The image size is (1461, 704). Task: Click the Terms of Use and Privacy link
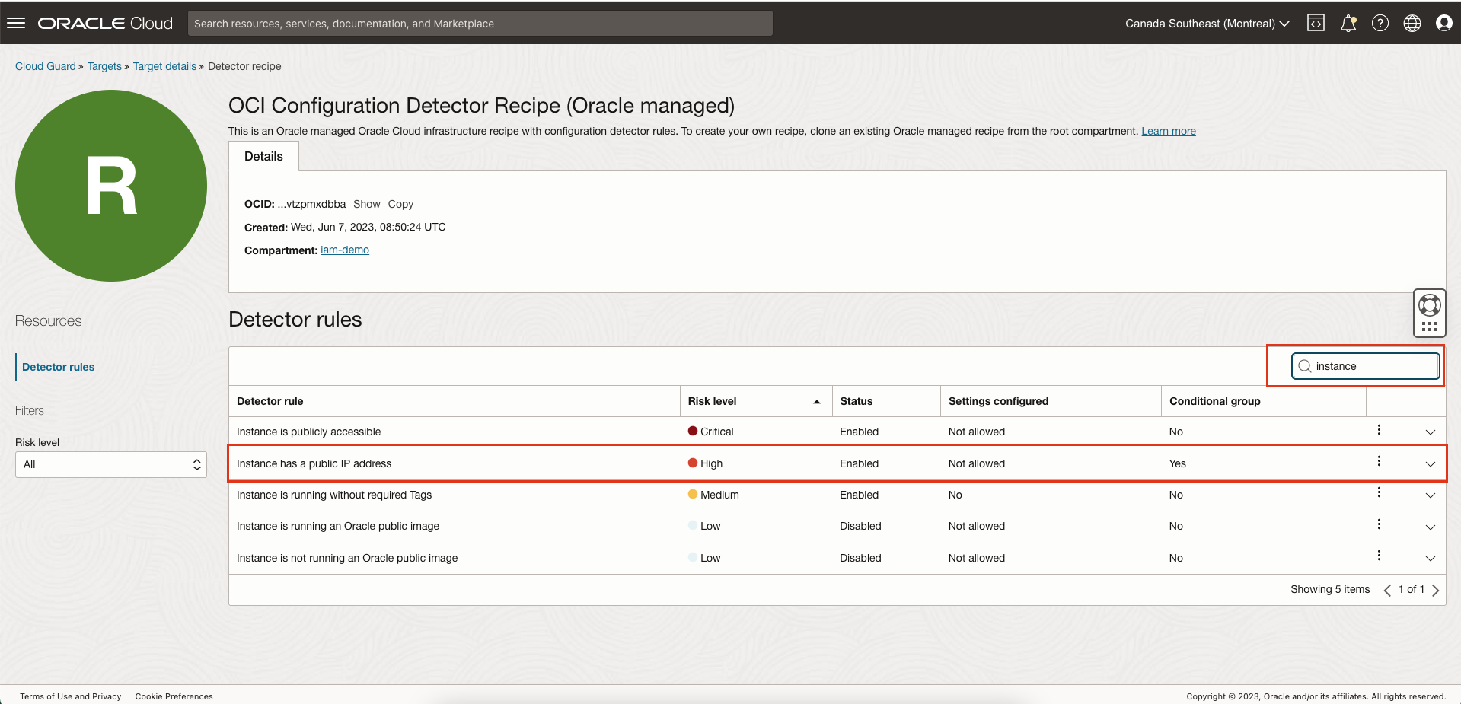[71, 696]
